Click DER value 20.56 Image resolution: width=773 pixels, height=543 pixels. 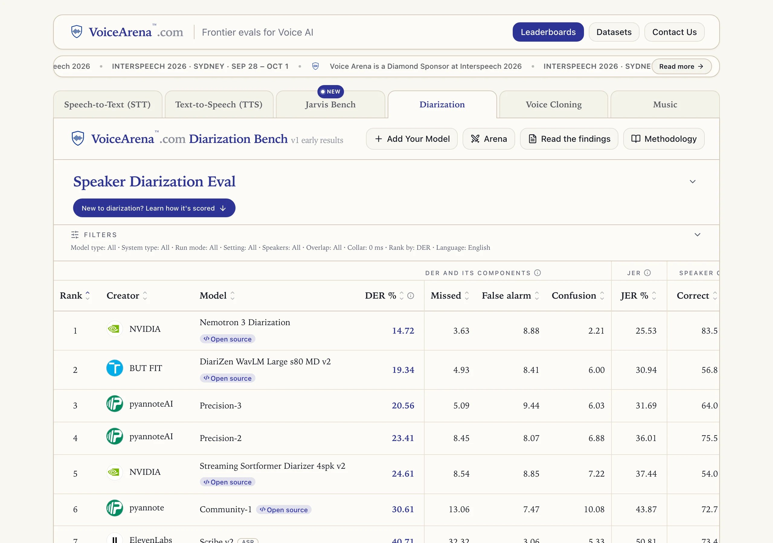[403, 406]
